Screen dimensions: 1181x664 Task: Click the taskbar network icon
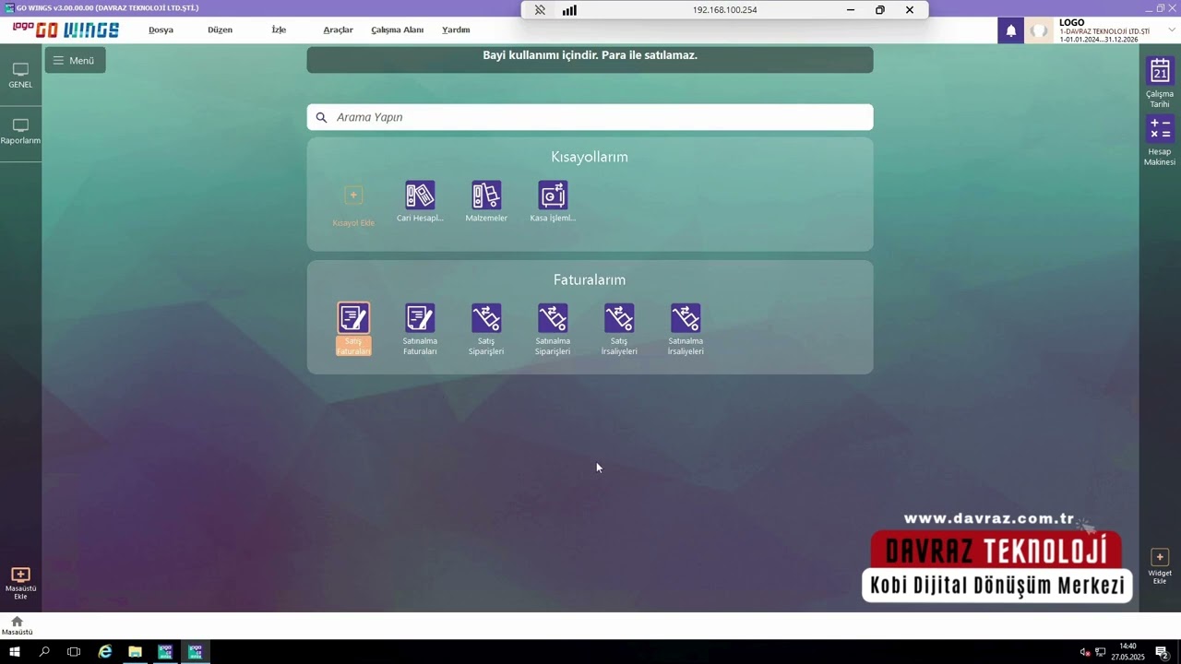1100,652
